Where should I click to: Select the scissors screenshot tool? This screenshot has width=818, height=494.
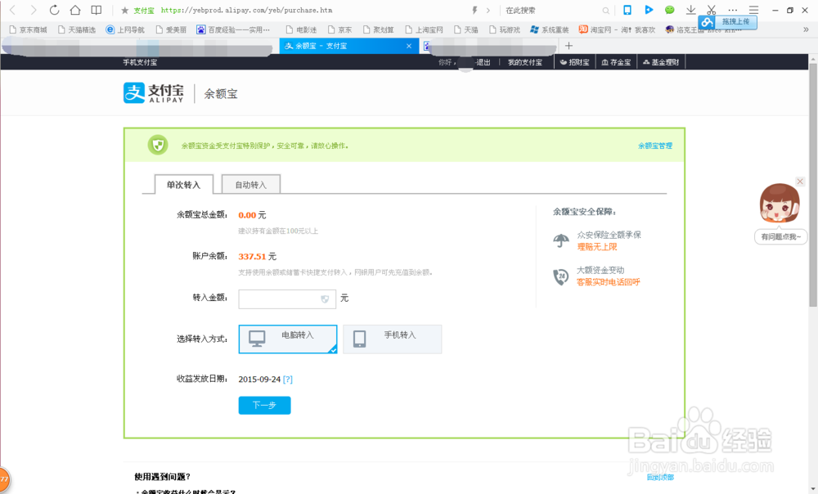[x=712, y=10]
